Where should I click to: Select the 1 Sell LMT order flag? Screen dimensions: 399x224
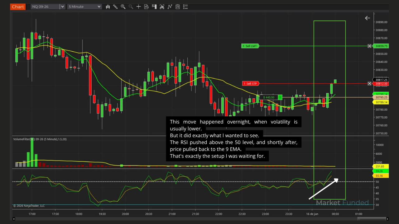250,46
